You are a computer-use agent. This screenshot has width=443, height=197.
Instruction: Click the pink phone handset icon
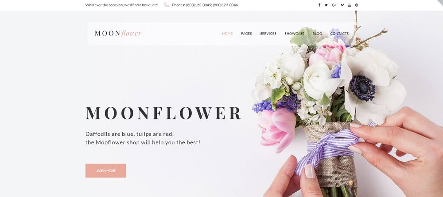pos(167,5)
